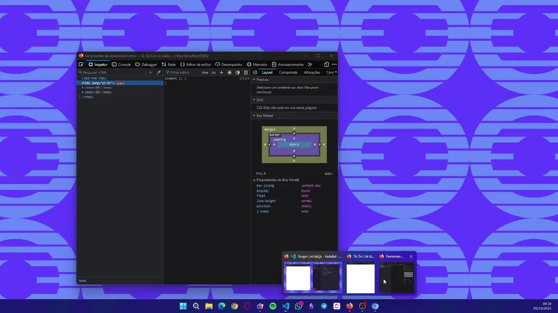558x313 pixels.
Task: Select the eyedropper color picker icon
Action: [159, 73]
